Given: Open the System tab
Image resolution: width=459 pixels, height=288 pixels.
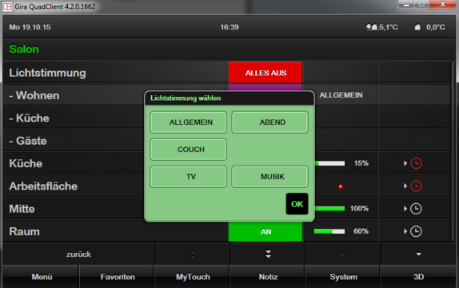Looking at the screenshot, I should click(x=343, y=277).
